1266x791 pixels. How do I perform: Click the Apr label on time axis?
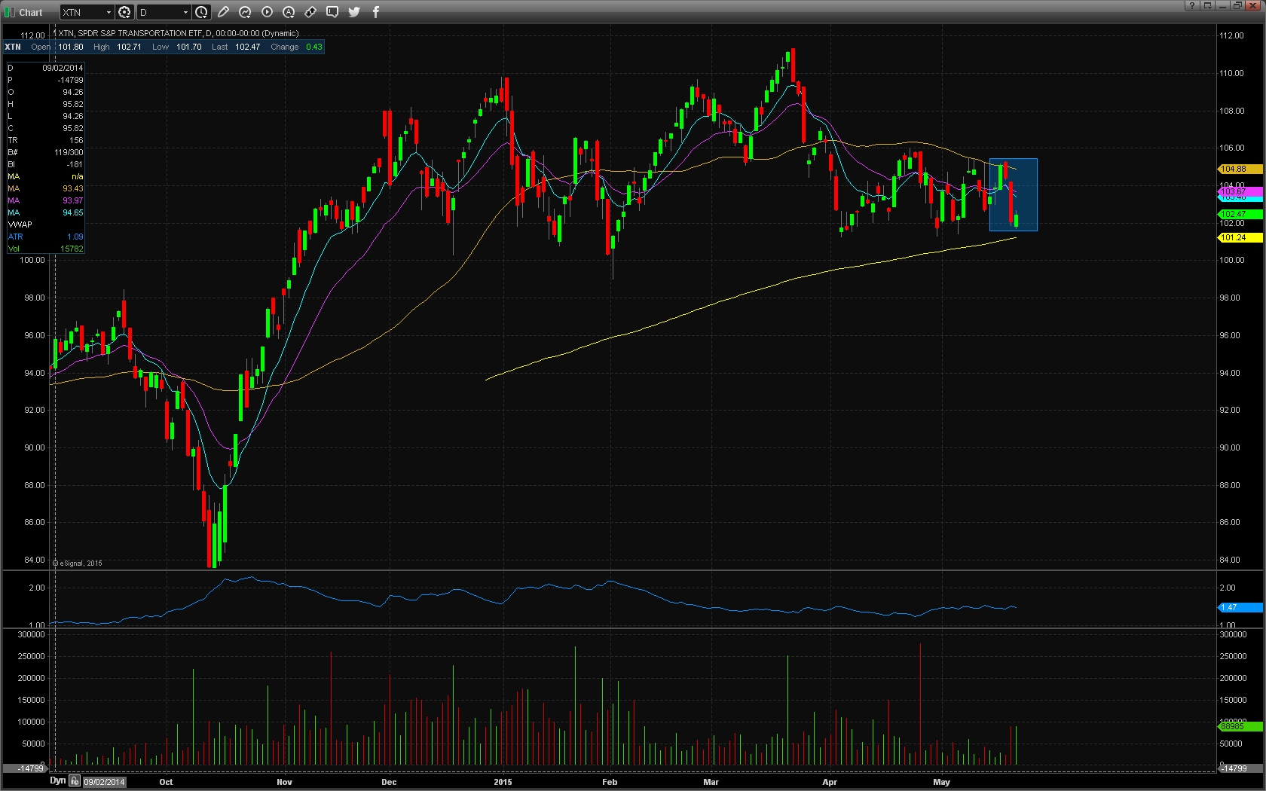(x=830, y=782)
